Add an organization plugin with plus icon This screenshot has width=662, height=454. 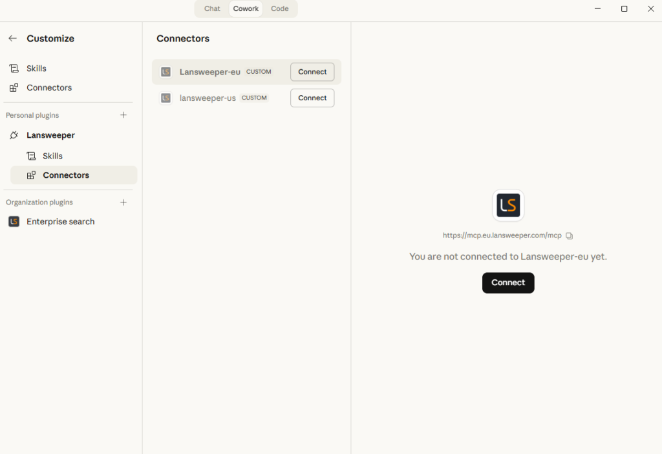(x=123, y=202)
